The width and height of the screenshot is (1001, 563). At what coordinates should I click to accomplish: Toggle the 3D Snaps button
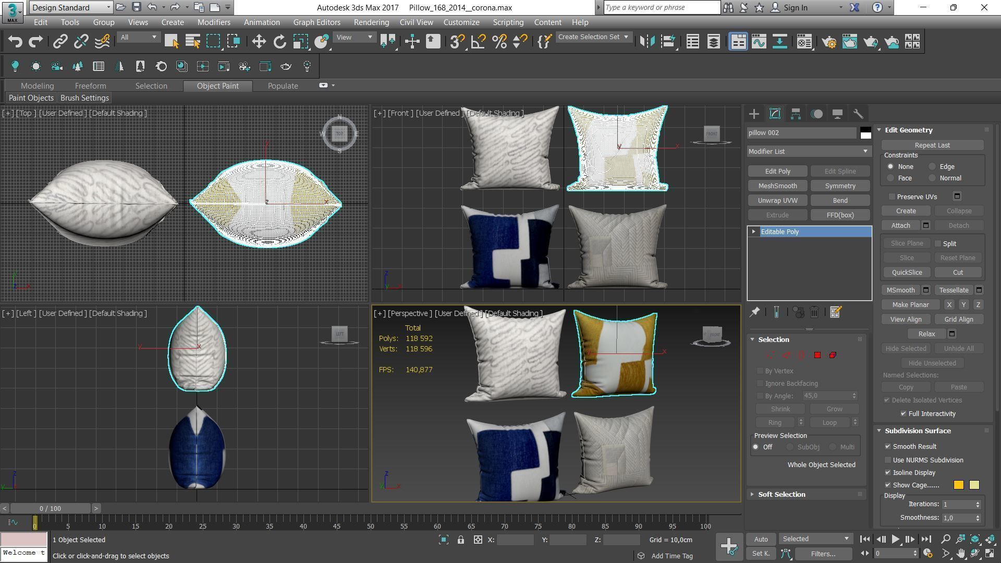[x=457, y=42]
